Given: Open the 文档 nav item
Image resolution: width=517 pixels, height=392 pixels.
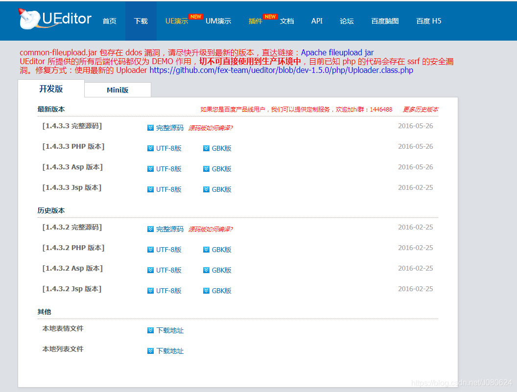Looking at the screenshot, I should pos(287,21).
